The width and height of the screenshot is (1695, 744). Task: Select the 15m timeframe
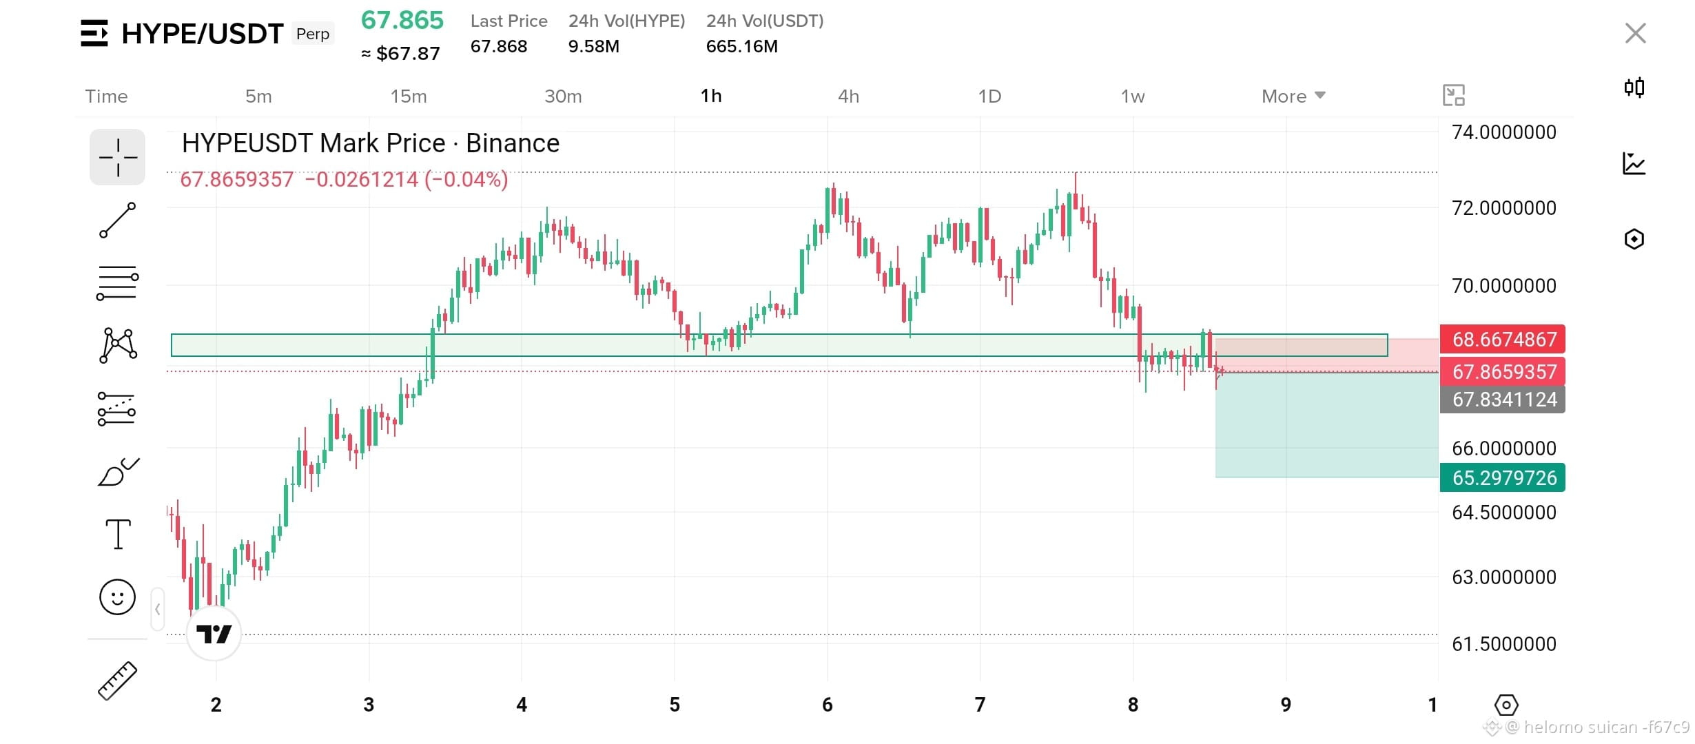click(409, 96)
